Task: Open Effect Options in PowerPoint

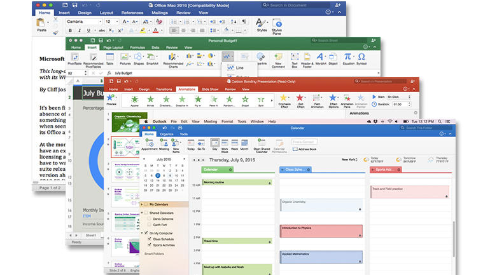Action: click(333, 102)
